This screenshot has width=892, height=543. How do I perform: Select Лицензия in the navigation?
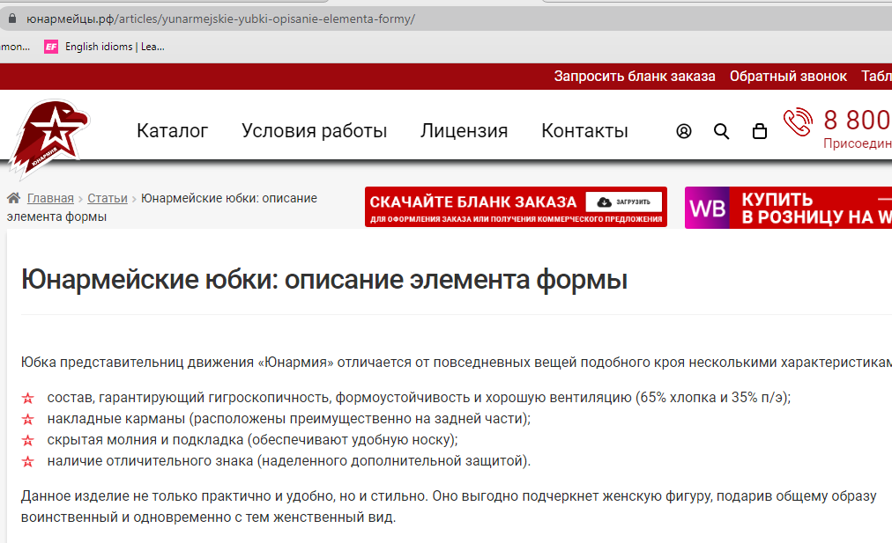coord(463,129)
